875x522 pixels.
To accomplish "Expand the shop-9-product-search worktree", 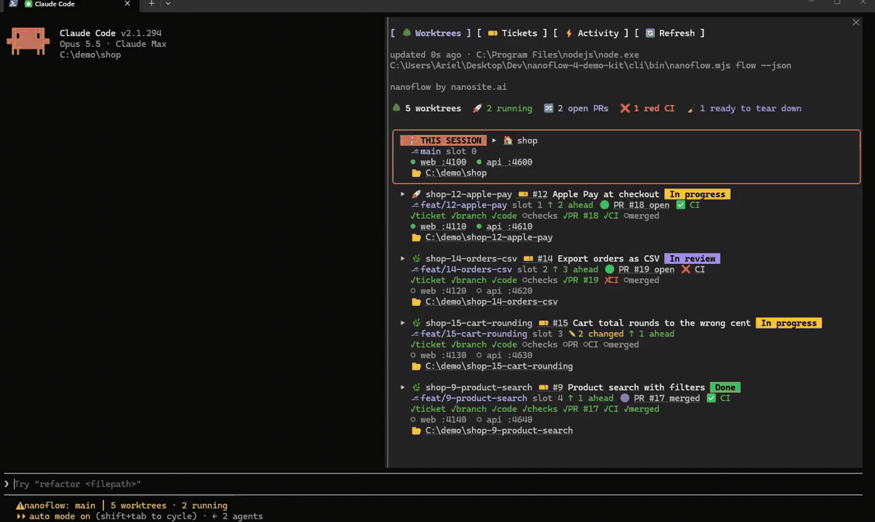I will pyautogui.click(x=403, y=388).
